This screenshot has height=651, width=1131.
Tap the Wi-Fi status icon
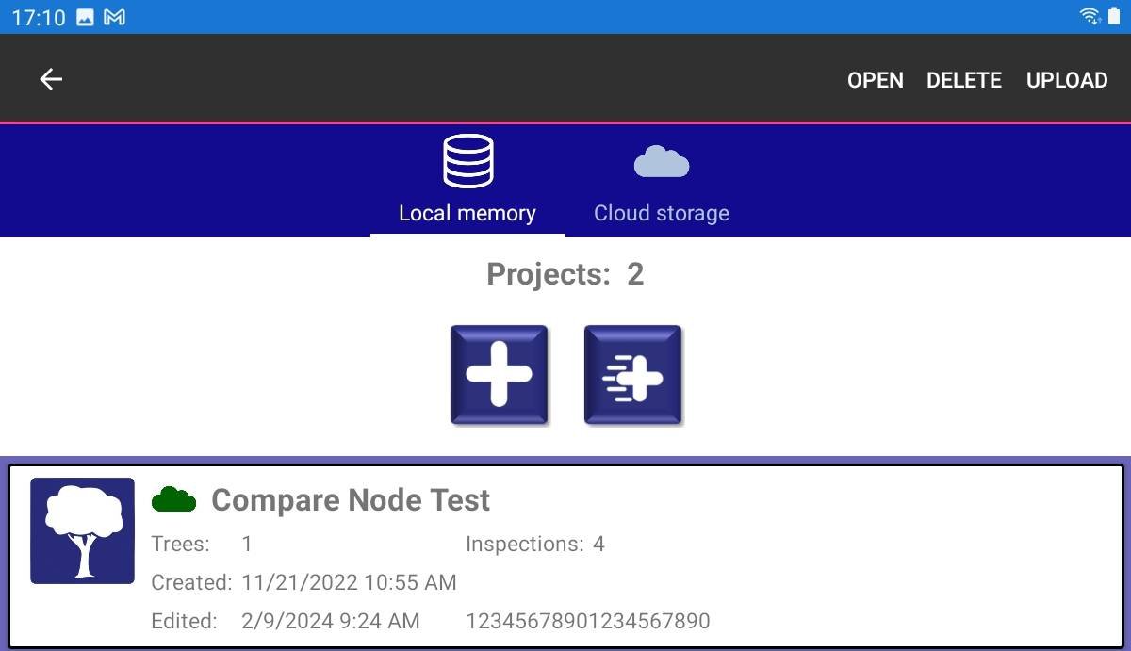coord(1090,16)
